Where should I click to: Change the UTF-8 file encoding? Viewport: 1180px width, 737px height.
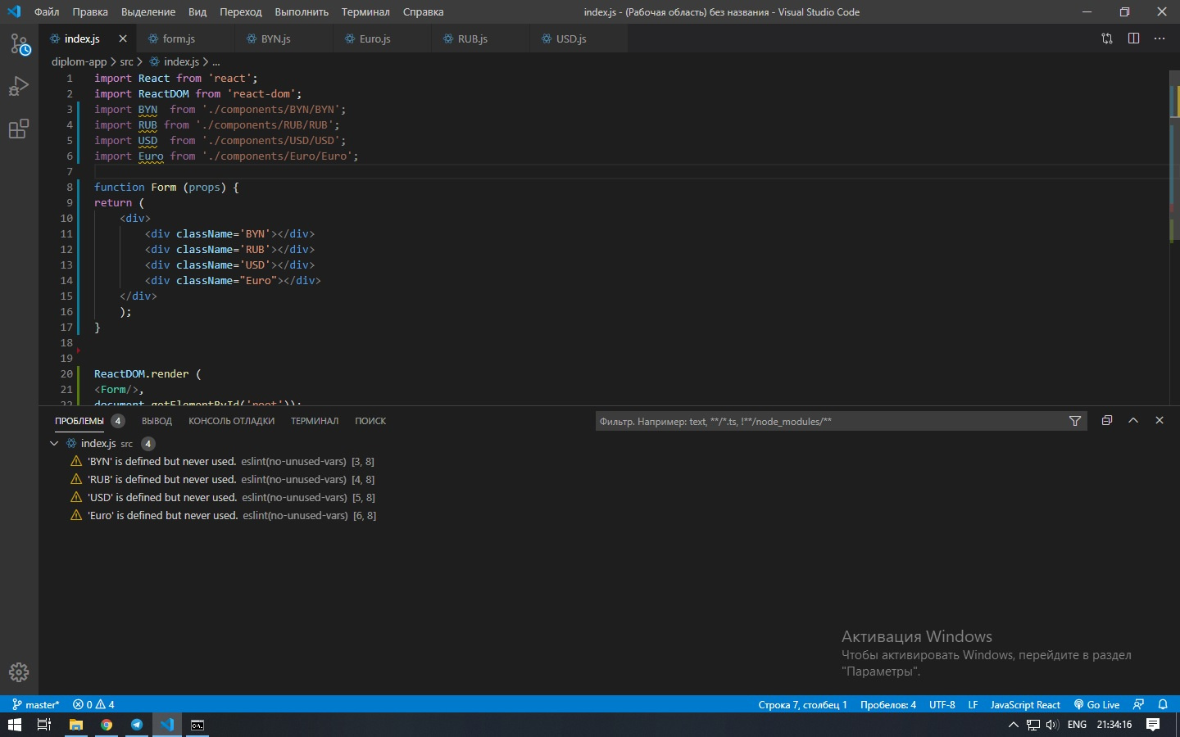(x=942, y=704)
